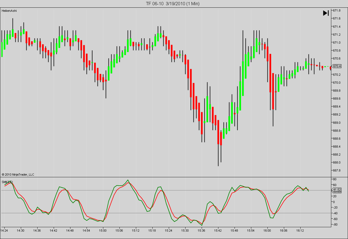Click the 667.8 price axis label
This screenshot has width=348, height=239.
[x=337, y=170]
